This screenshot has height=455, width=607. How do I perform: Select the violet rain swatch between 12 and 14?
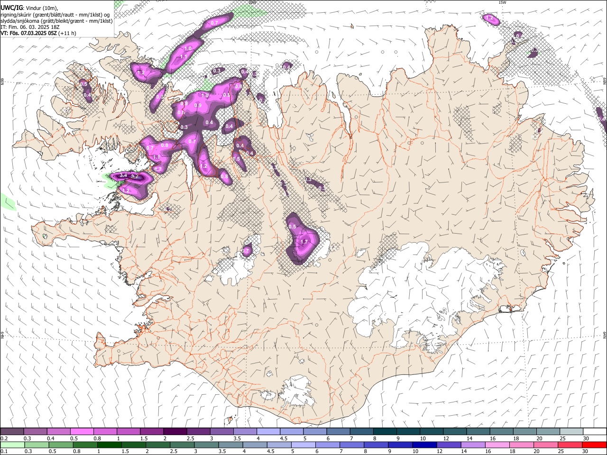coord(448,445)
